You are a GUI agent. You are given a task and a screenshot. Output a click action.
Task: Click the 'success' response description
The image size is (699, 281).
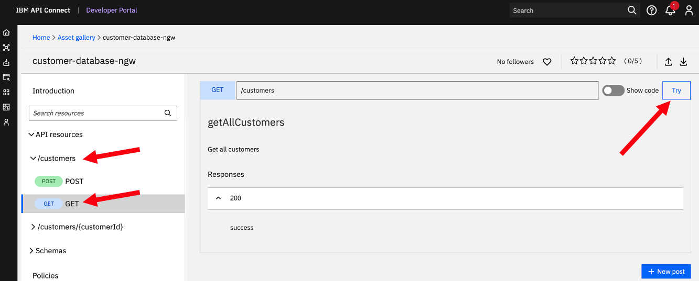242,228
